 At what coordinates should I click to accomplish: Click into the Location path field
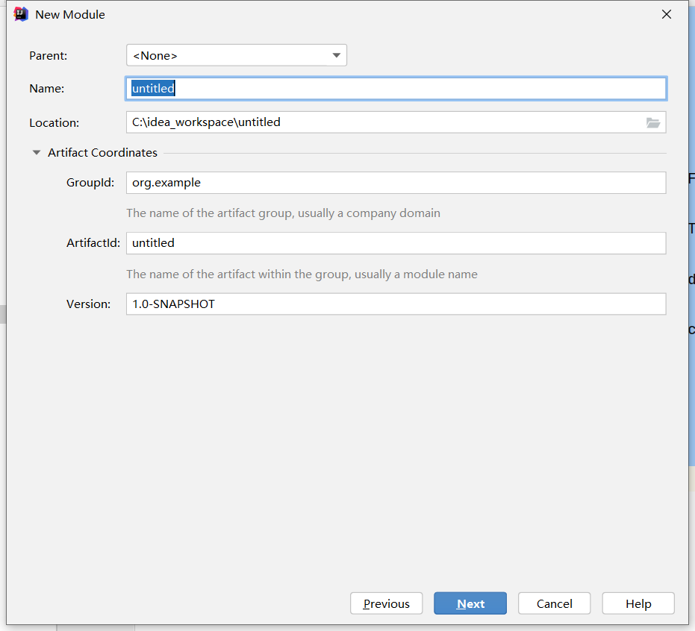381,122
